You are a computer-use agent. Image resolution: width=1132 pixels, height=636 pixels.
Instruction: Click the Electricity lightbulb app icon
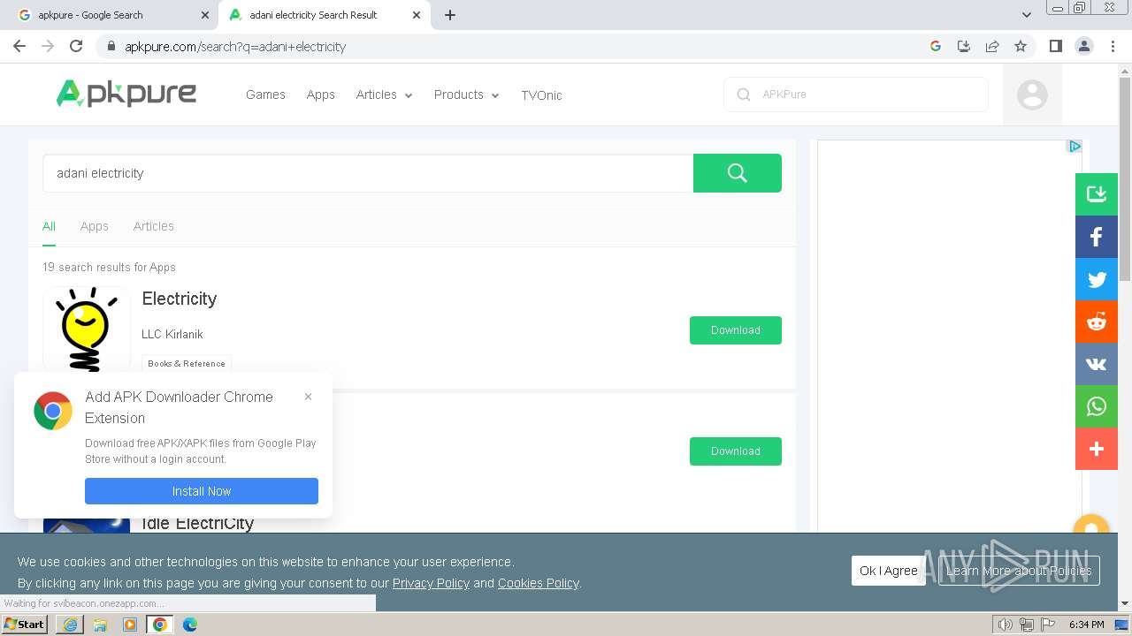pos(87,329)
